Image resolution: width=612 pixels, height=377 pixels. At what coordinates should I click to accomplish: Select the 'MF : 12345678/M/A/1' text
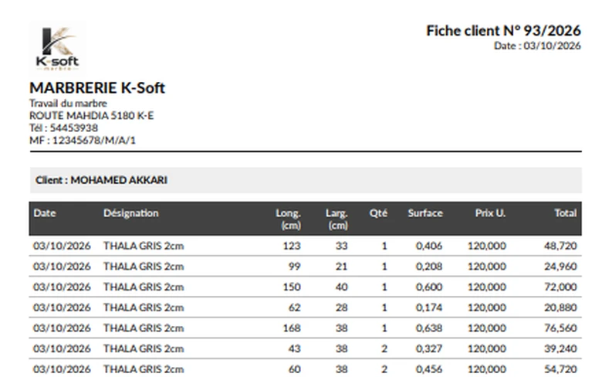point(83,141)
